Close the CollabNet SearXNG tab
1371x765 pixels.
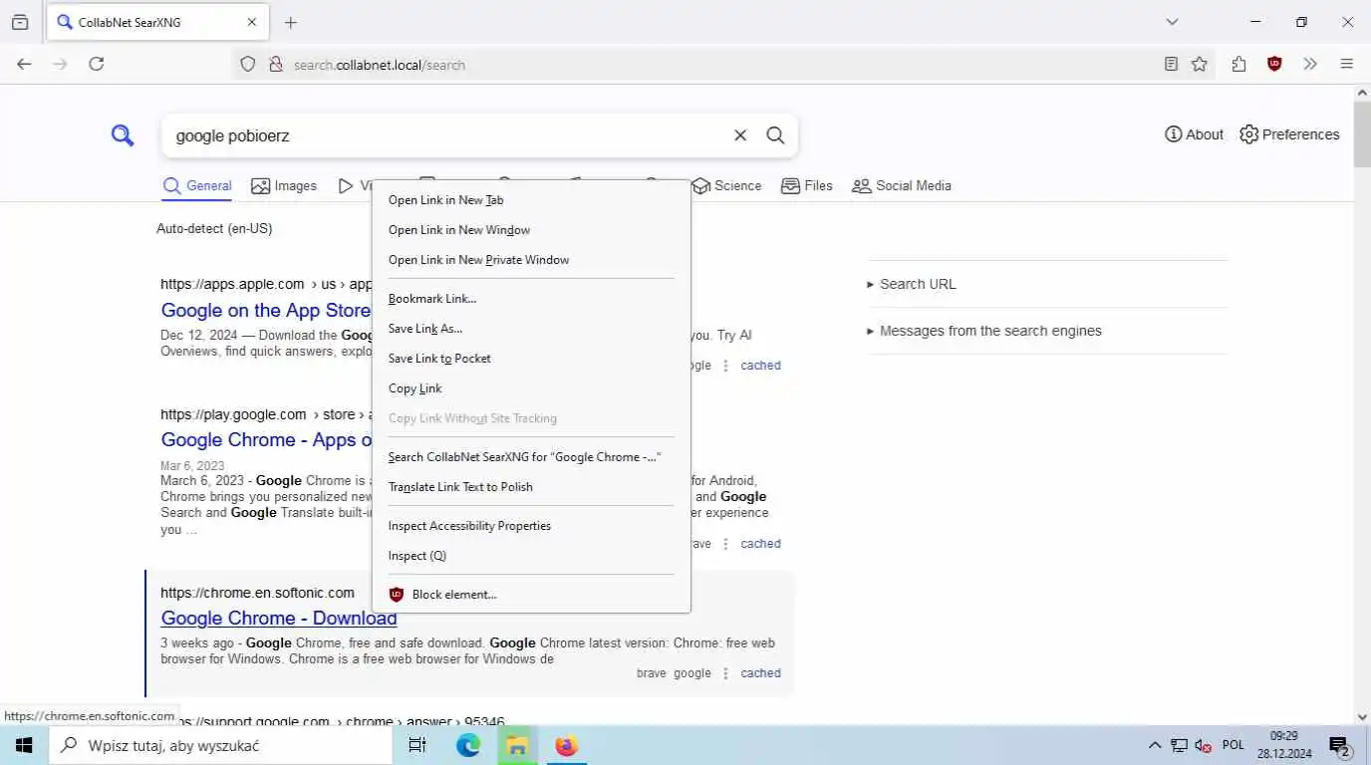pos(251,22)
